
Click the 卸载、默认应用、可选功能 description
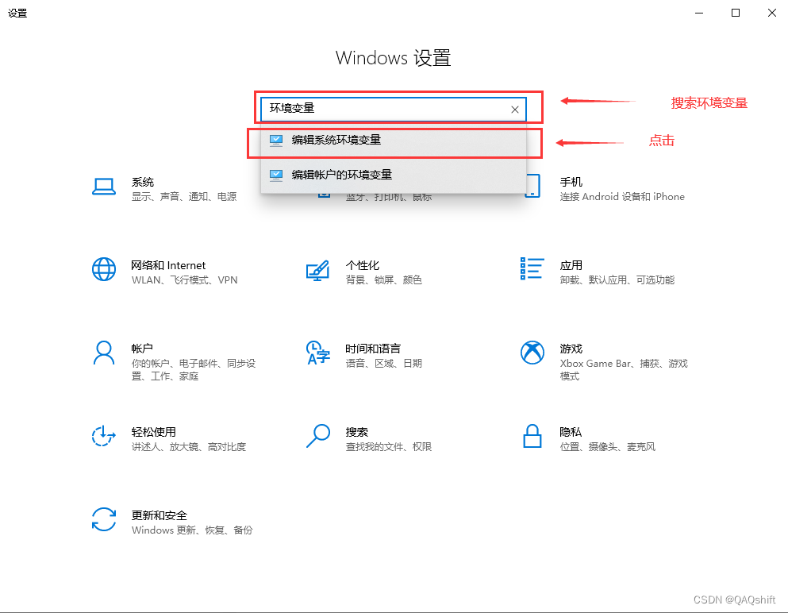click(x=617, y=280)
